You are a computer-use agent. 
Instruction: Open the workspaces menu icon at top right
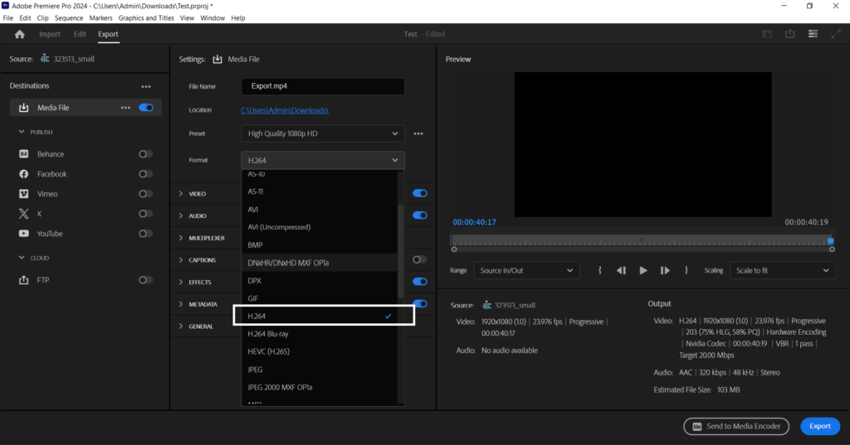click(813, 34)
